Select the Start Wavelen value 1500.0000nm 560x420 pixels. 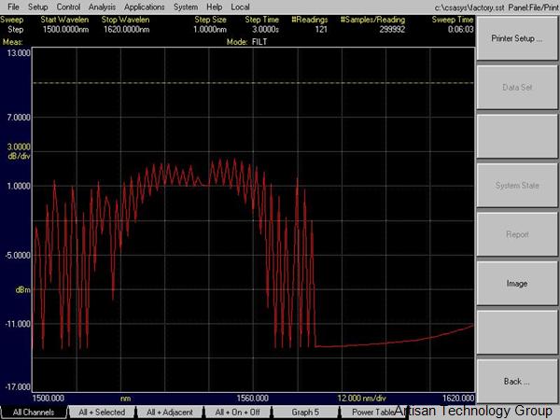66,29
